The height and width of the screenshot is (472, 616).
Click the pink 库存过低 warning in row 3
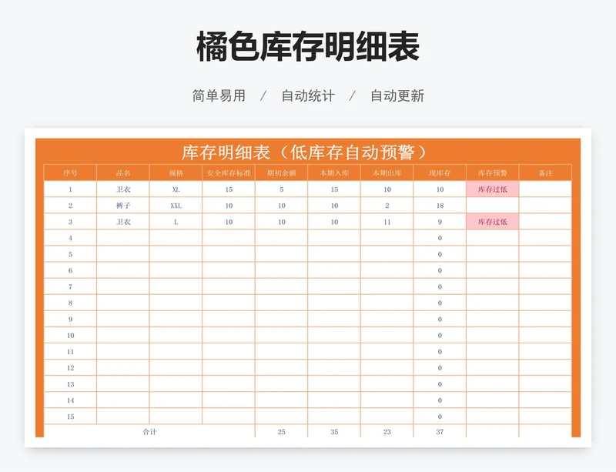pyautogui.click(x=493, y=222)
